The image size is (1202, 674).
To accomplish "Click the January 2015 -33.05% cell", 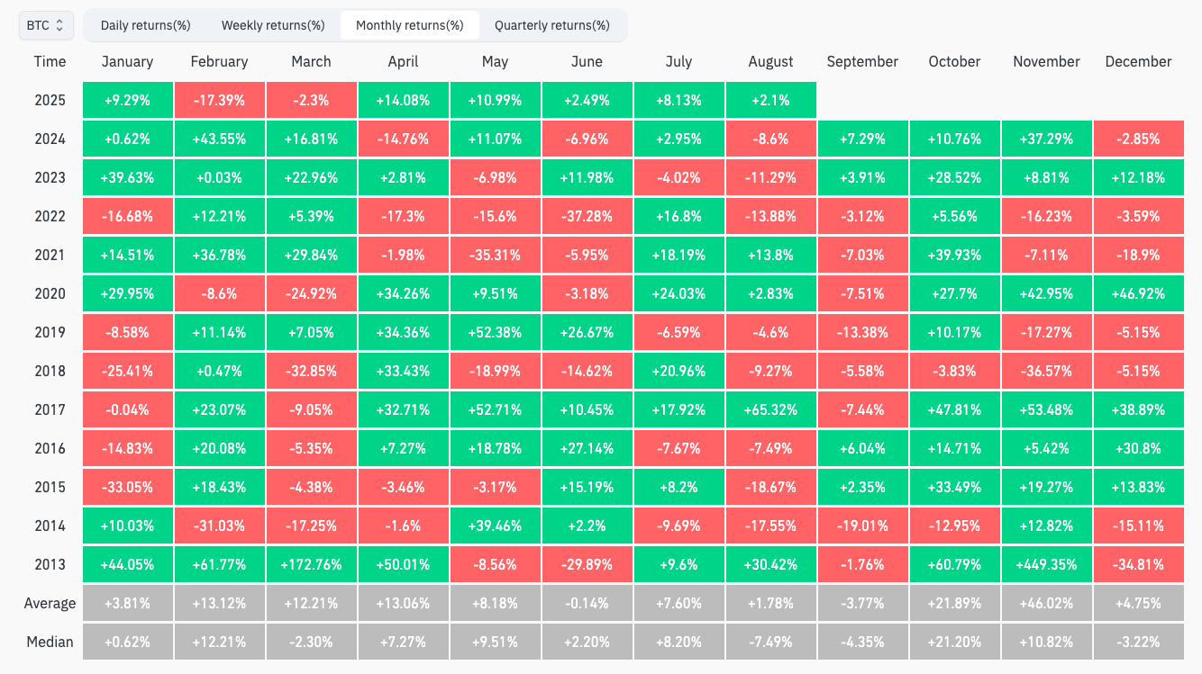I will point(127,487).
